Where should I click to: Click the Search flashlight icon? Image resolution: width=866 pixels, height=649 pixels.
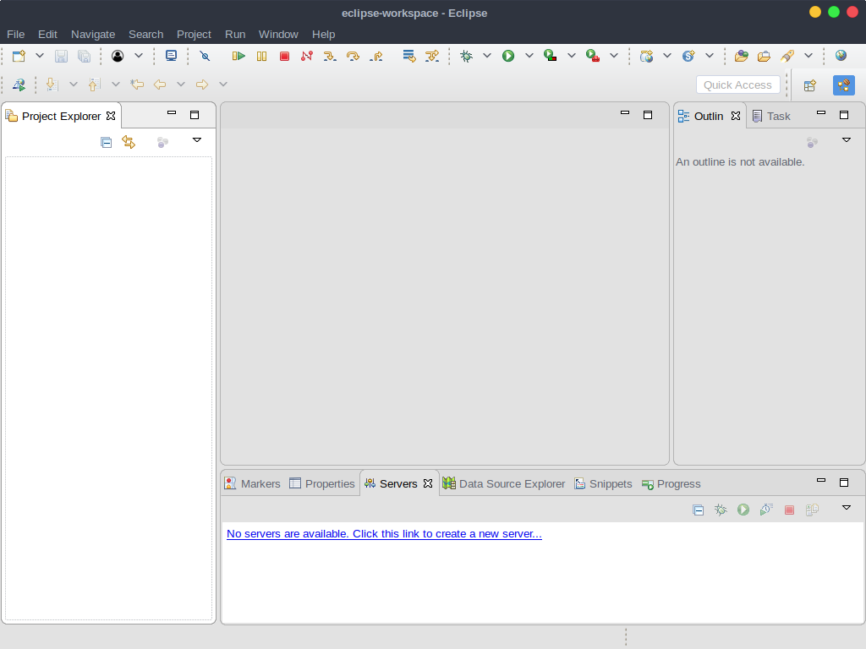coord(787,56)
